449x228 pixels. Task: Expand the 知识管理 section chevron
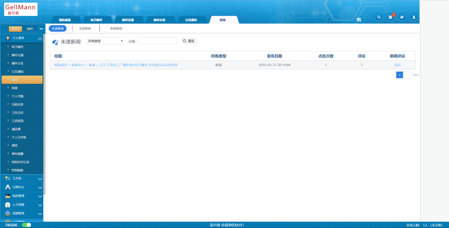coord(40,196)
